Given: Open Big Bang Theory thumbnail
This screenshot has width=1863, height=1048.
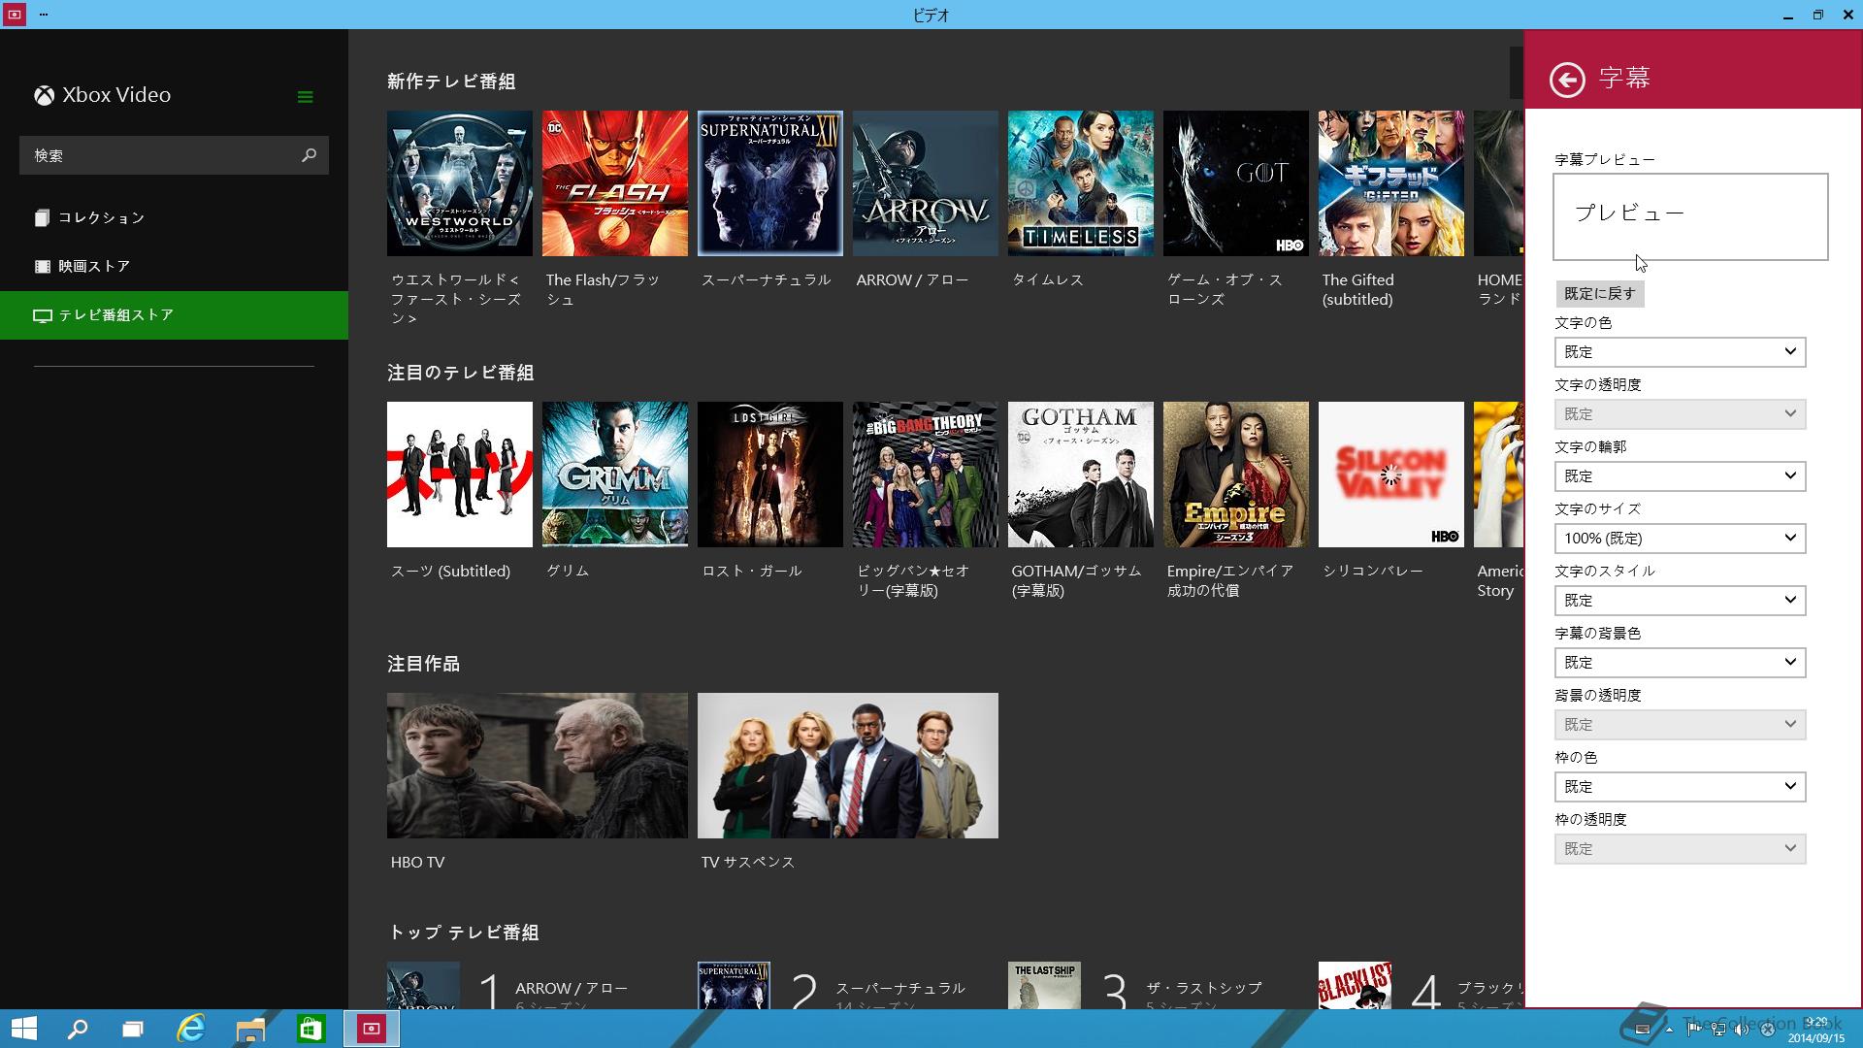Looking at the screenshot, I should (926, 475).
